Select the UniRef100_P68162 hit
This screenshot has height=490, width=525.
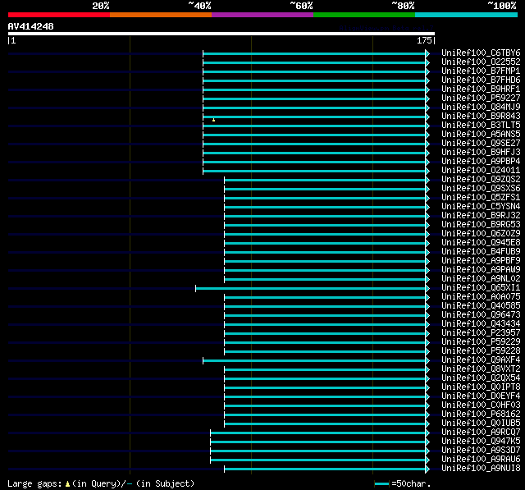coord(481,414)
